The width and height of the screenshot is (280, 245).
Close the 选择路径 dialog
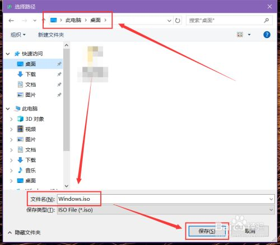point(269,7)
